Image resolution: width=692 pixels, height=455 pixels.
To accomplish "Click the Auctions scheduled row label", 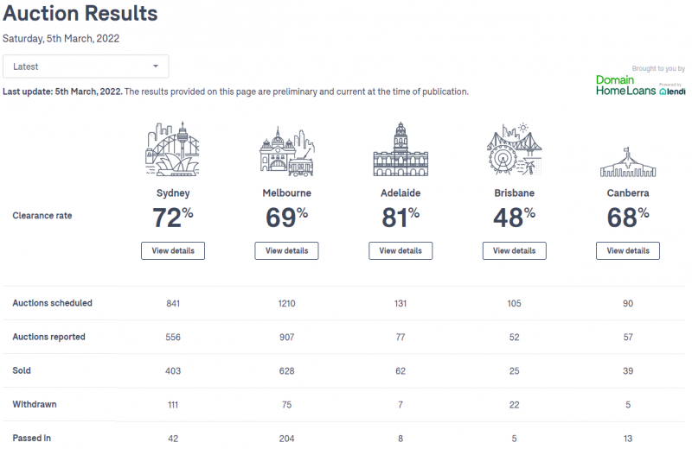I will [x=52, y=303].
